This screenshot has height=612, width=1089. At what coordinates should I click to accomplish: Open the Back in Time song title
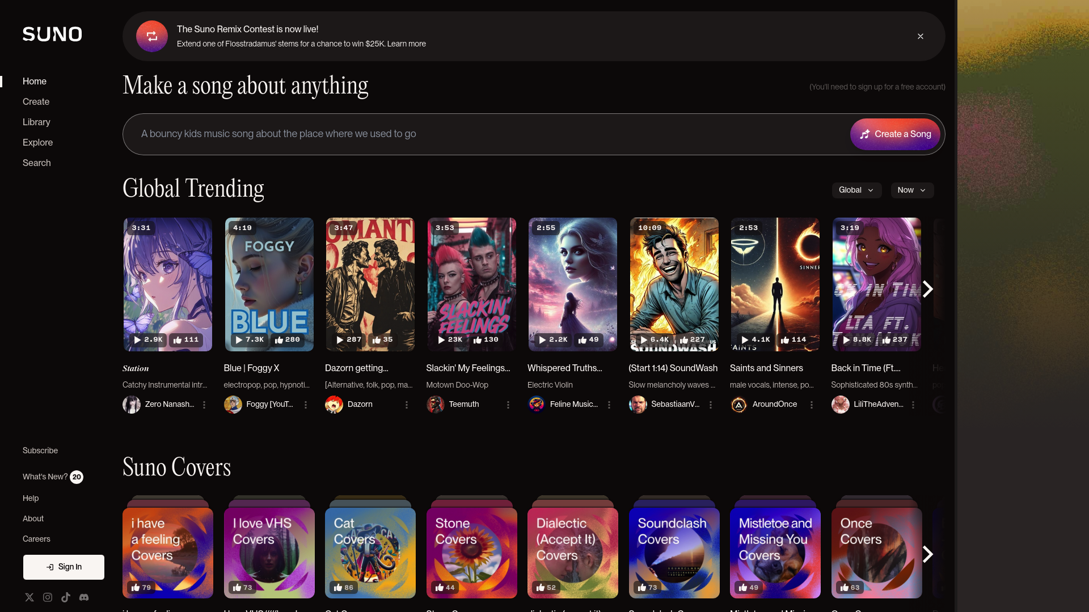[866, 368]
